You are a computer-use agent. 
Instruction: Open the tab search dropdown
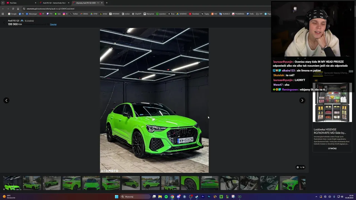(x=3, y=3)
